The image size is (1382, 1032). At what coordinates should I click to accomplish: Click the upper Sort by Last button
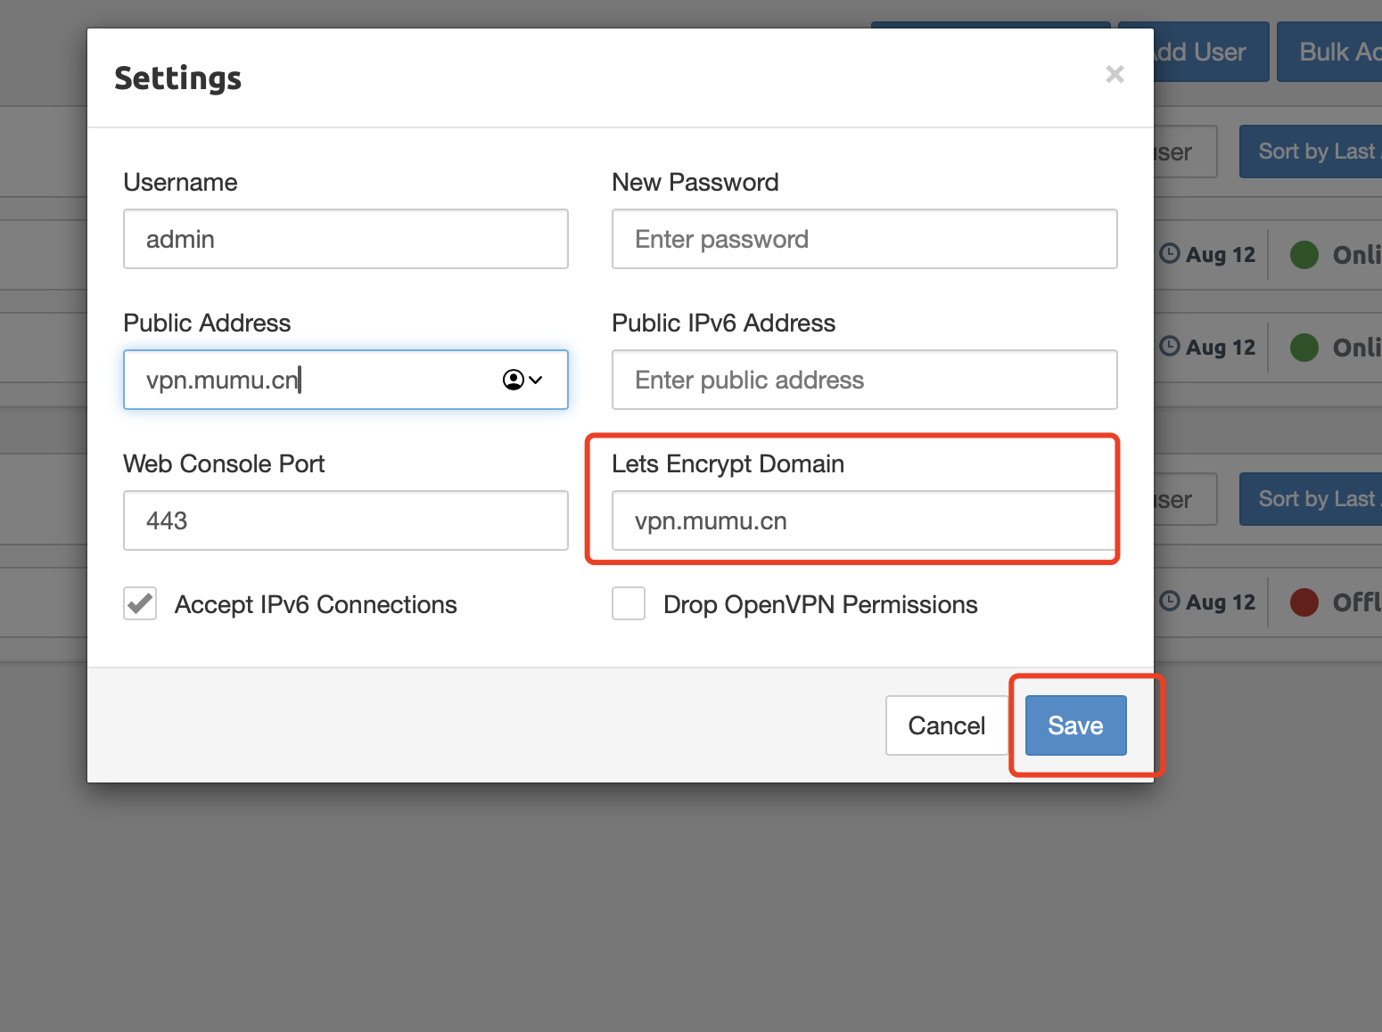[1311, 152]
